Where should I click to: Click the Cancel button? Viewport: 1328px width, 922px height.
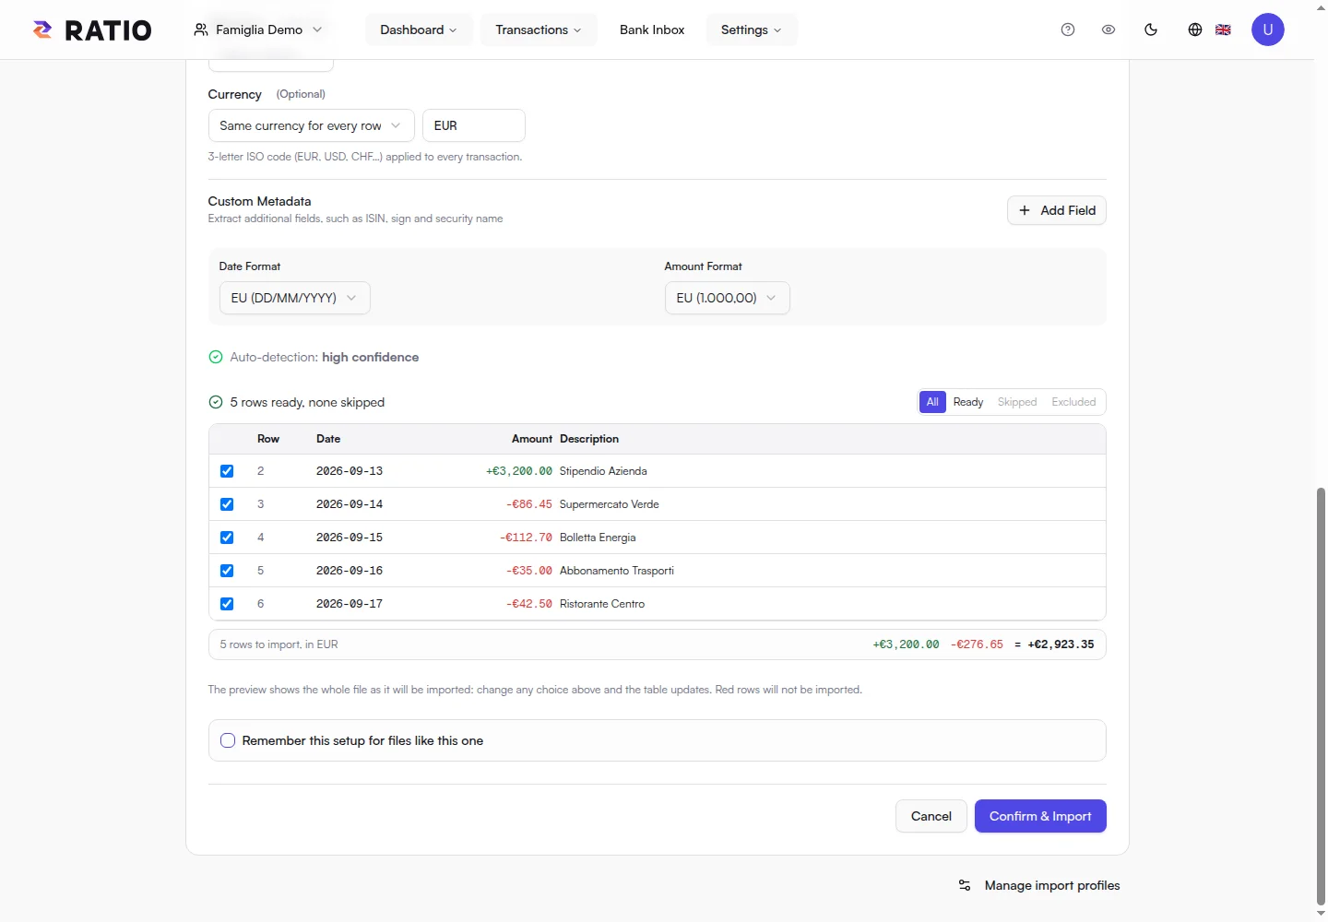click(931, 816)
